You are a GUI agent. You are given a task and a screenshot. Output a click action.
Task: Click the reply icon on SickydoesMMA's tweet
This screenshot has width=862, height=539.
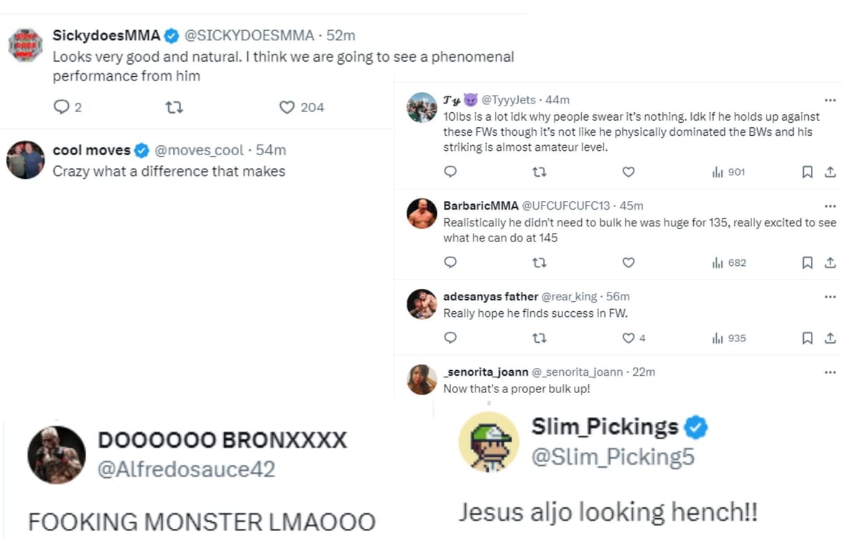[x=61, y=107]
